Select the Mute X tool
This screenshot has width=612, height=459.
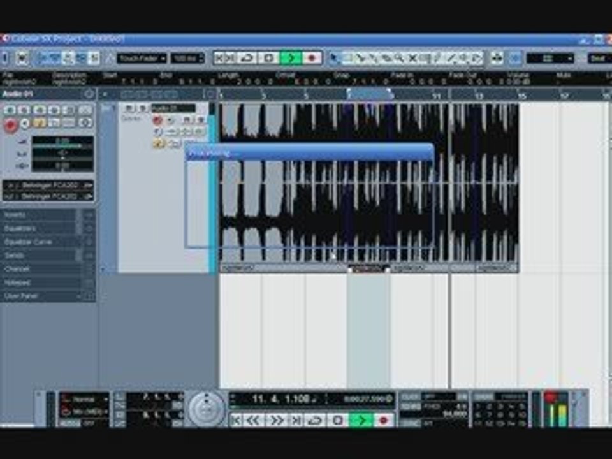pos(412,58)
